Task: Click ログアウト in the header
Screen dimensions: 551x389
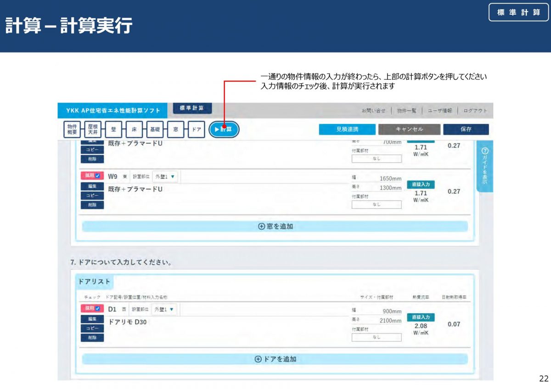Action: click(475, 111)
